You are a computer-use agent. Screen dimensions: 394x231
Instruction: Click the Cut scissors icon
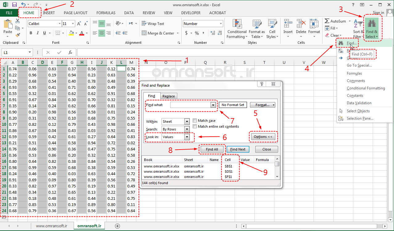click(18, 21)
